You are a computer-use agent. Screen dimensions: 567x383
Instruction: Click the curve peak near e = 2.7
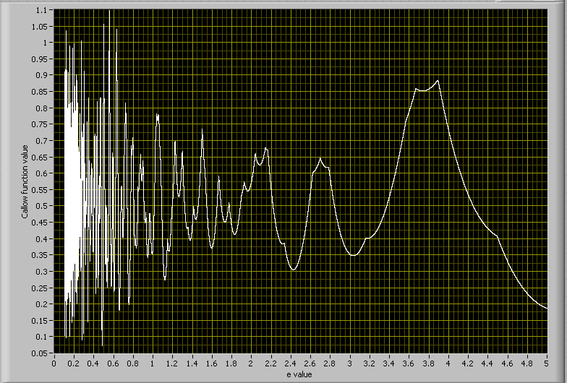point(320,158)
